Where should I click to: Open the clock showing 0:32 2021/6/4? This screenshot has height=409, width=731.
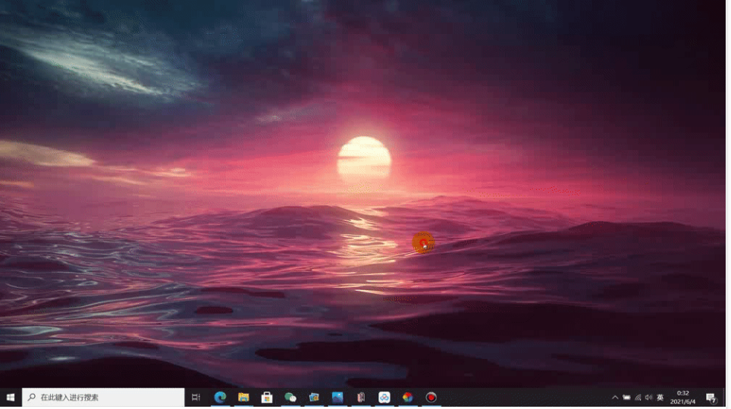(x=682, y=398)
